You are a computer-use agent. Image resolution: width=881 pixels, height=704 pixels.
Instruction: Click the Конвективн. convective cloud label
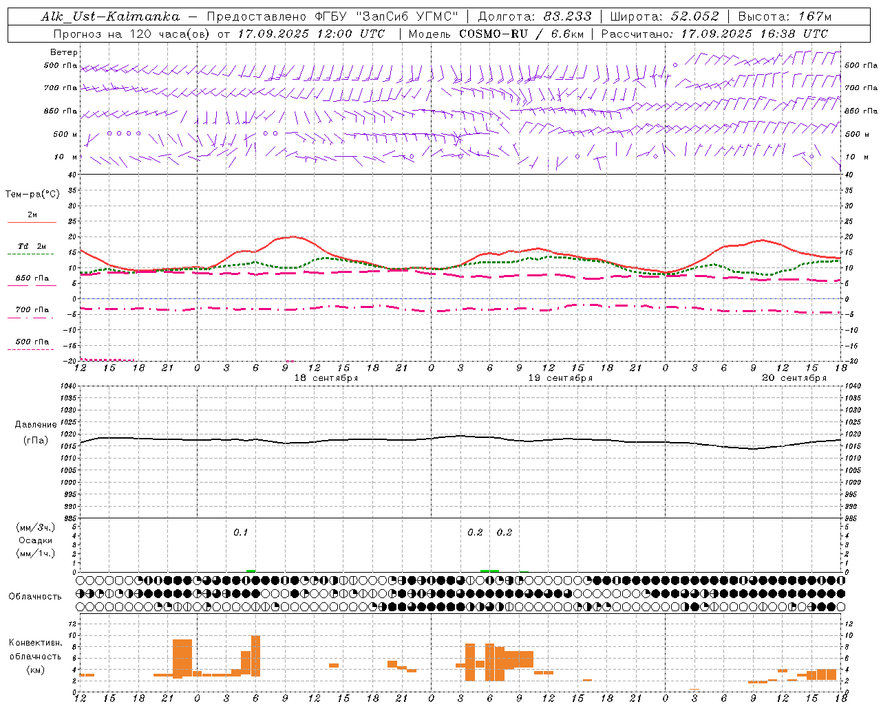[x=36, y=643]
